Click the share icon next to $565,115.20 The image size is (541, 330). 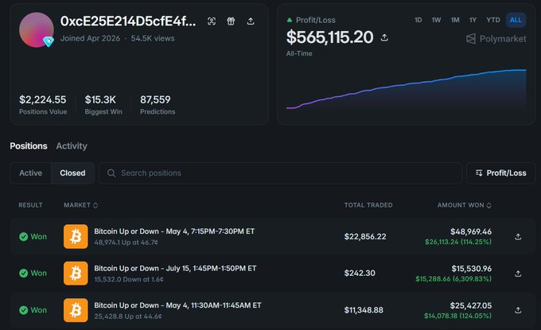coord(384,37)
